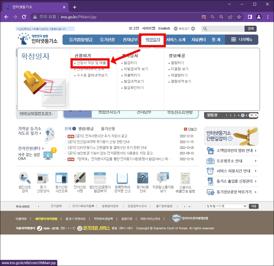Click the 등기비용 안내 question-mark icon
The image size is (274, 266).
click(143, 178)
